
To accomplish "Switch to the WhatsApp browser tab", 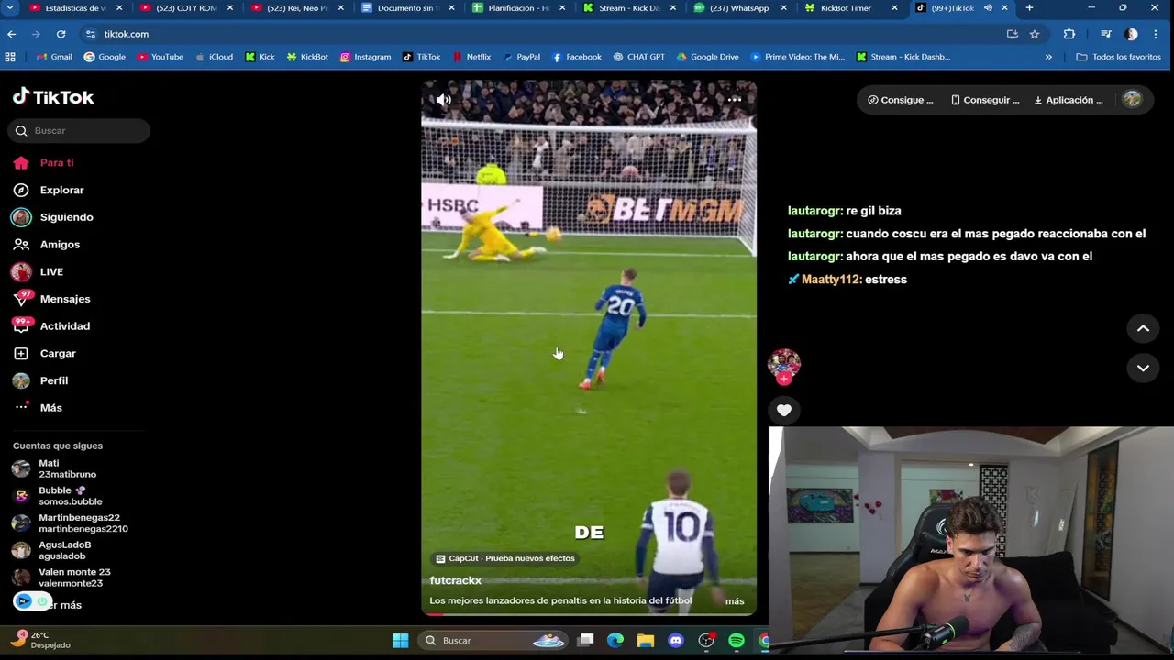I will pos(738,8).
